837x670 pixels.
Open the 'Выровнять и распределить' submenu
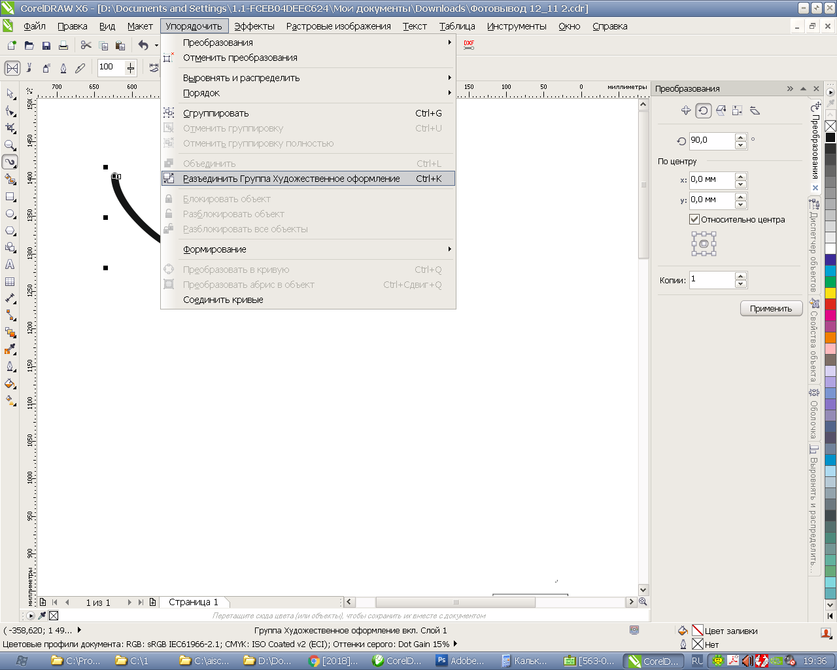pos(308,78)
